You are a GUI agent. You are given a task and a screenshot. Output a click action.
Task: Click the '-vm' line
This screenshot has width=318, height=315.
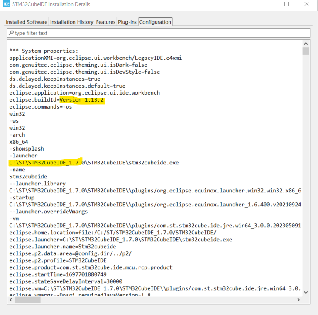(14, 219)
